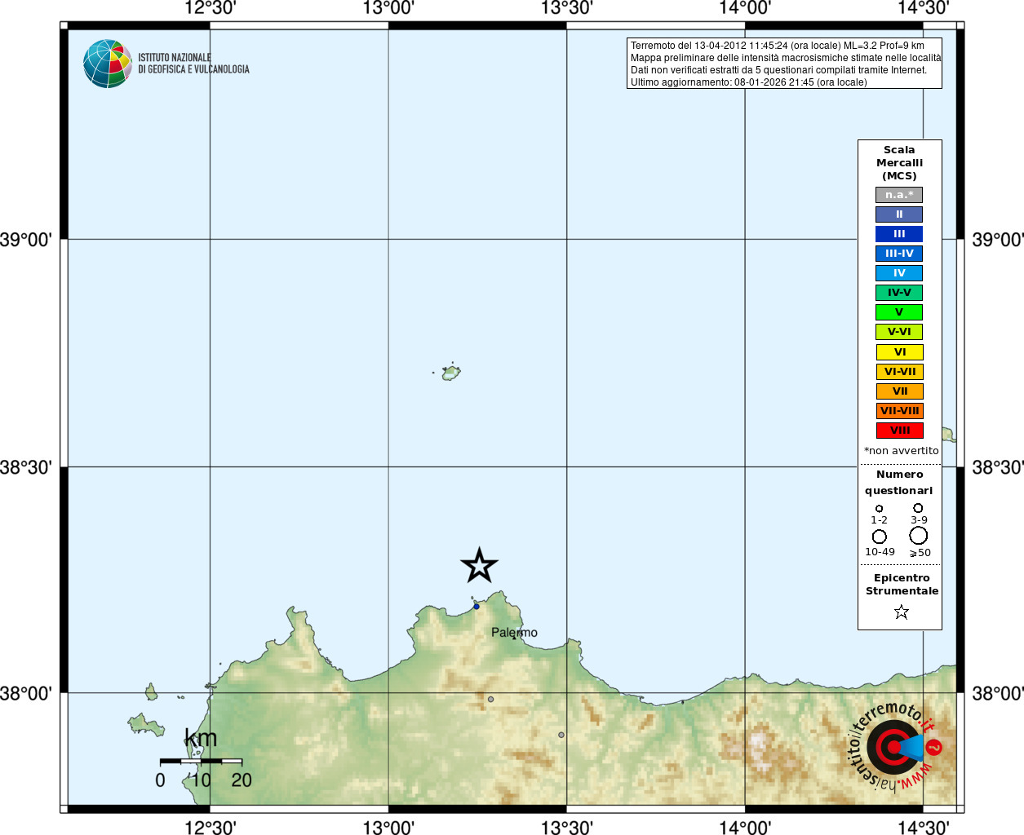The width and height of the screenshot is (1024, 835).
Task: Select the n.a.* gray legend swatch
Action: pos(899,195)
